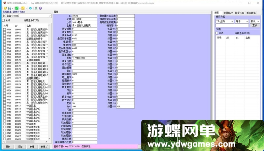This screenshot has width=264, height=151.
Task: Check the 全选 box above left item list
Action: [x=4, y=20]
